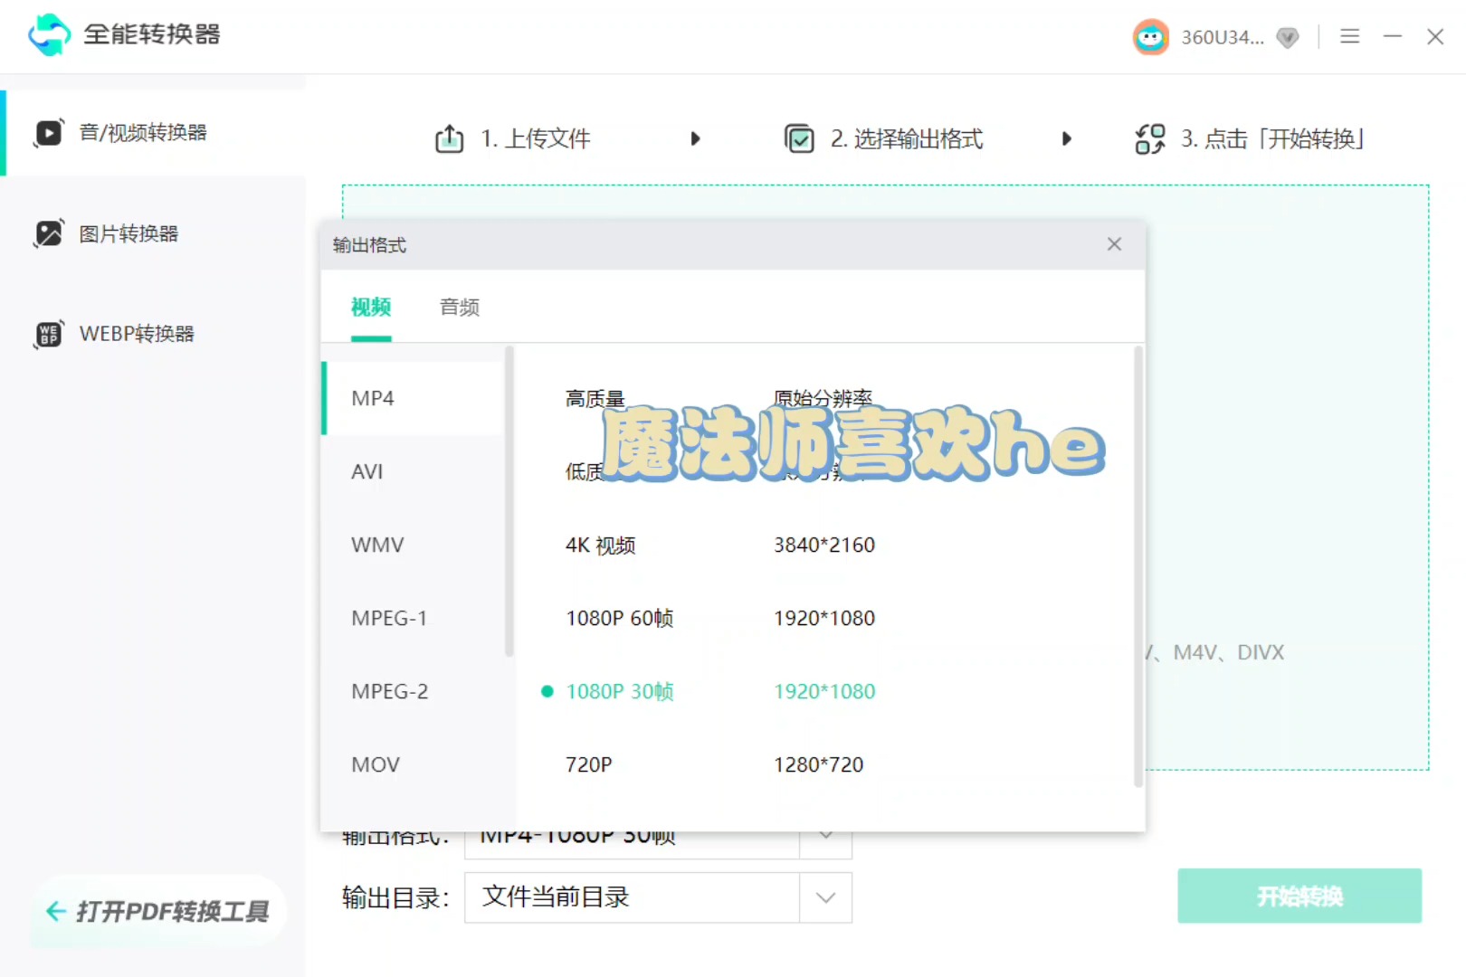Expand the 输出目录 directory dropdown
Screen dimensions: 1466x977
pos(824,897)
